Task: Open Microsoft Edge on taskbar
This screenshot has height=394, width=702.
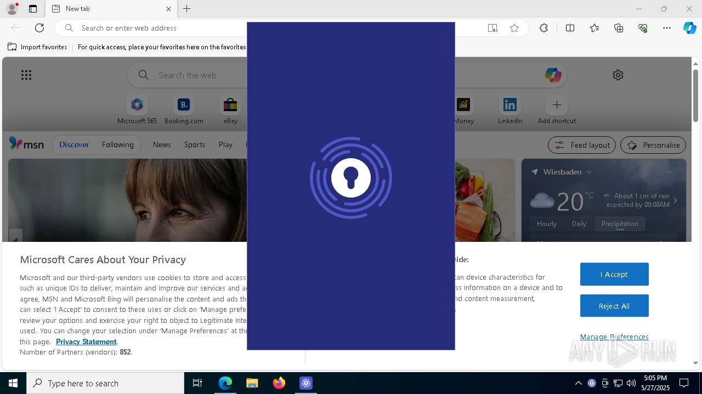Action: click(x=225, y=383)
